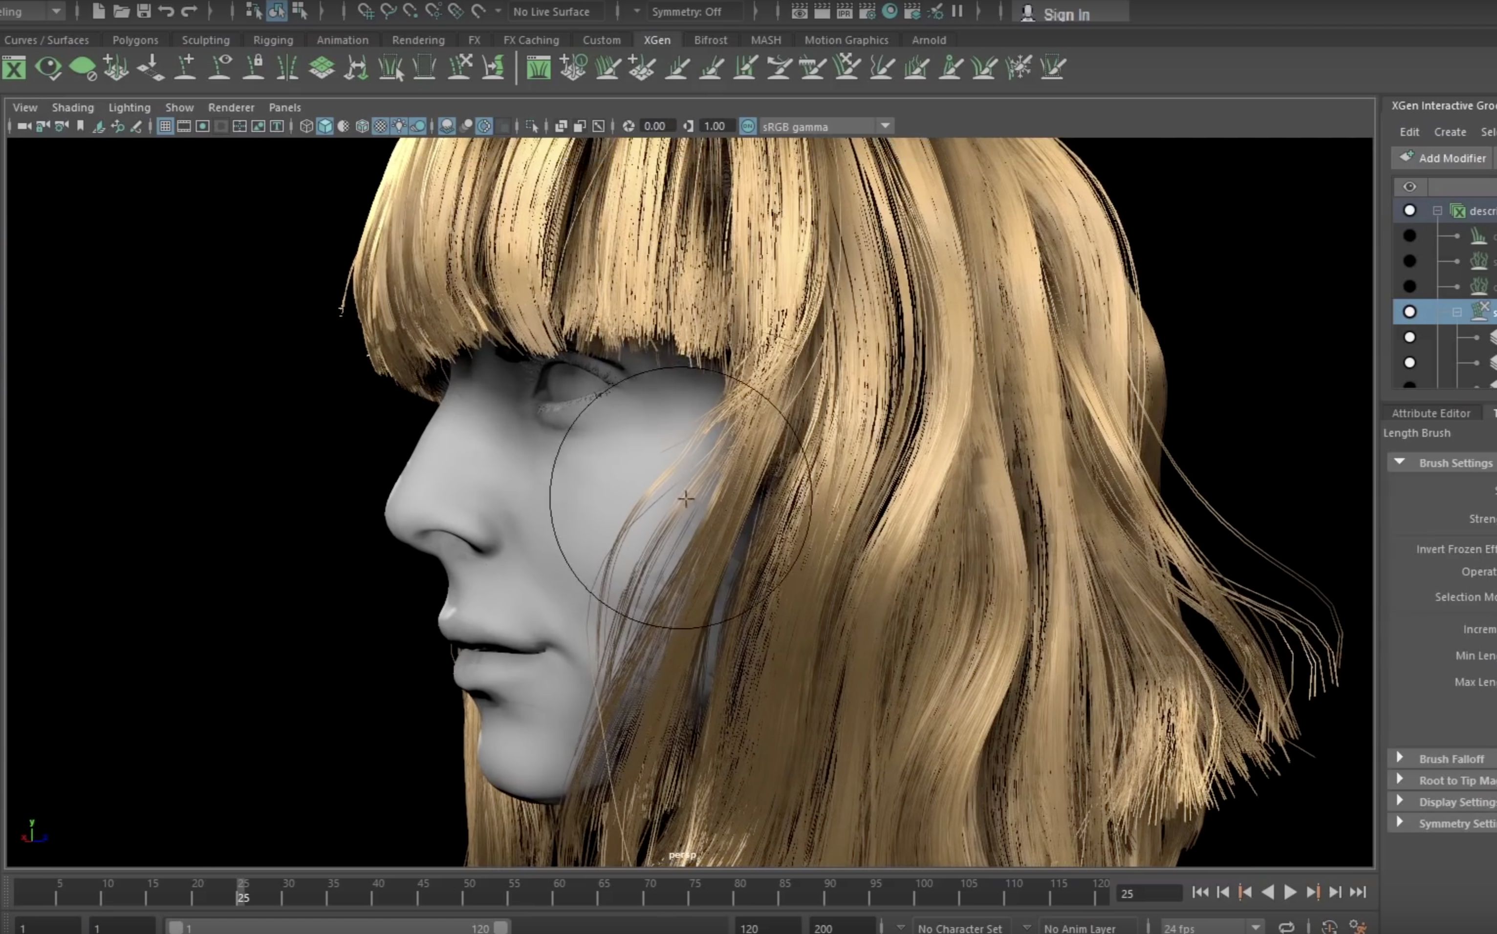The height and width of the screenshot is (934, 1497).
Task: Toggle the description node's visibility circle
Action: coord(1410,211)
